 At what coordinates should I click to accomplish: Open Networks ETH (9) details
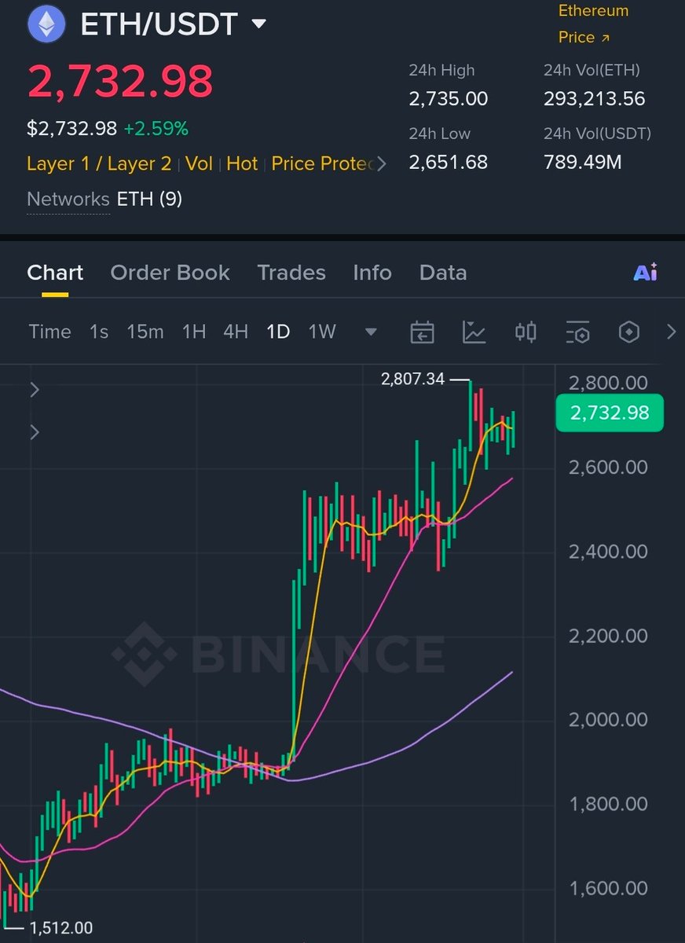pos(104,200)
